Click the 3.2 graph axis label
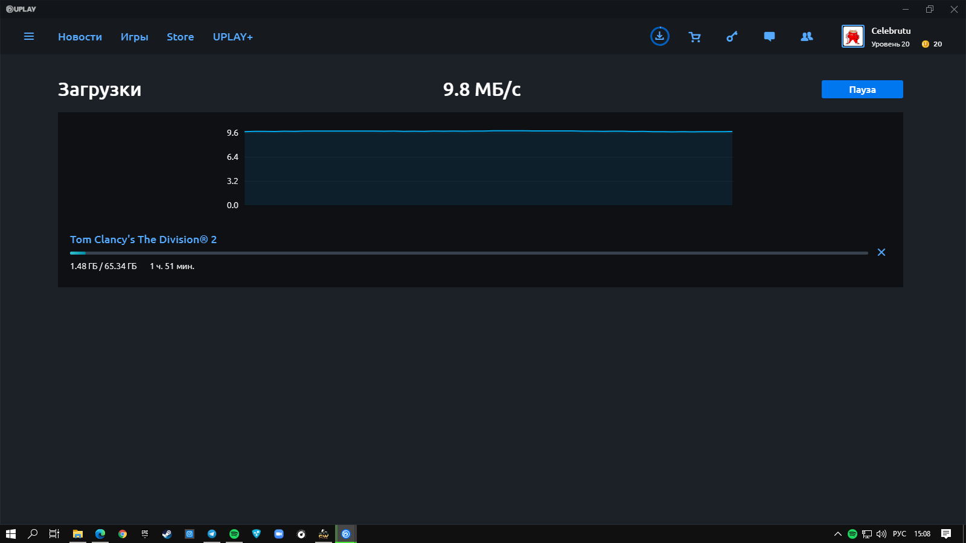966x543 pixels. point(232,181)
